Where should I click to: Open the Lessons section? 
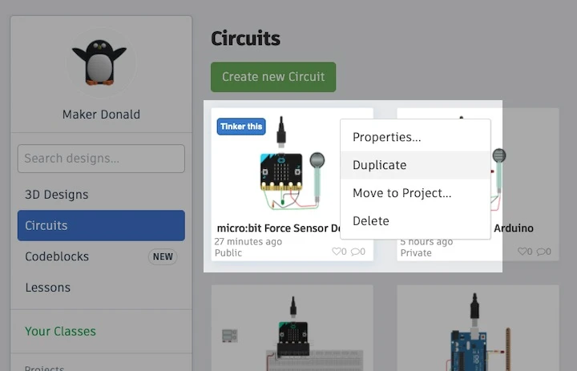(48, 288)
